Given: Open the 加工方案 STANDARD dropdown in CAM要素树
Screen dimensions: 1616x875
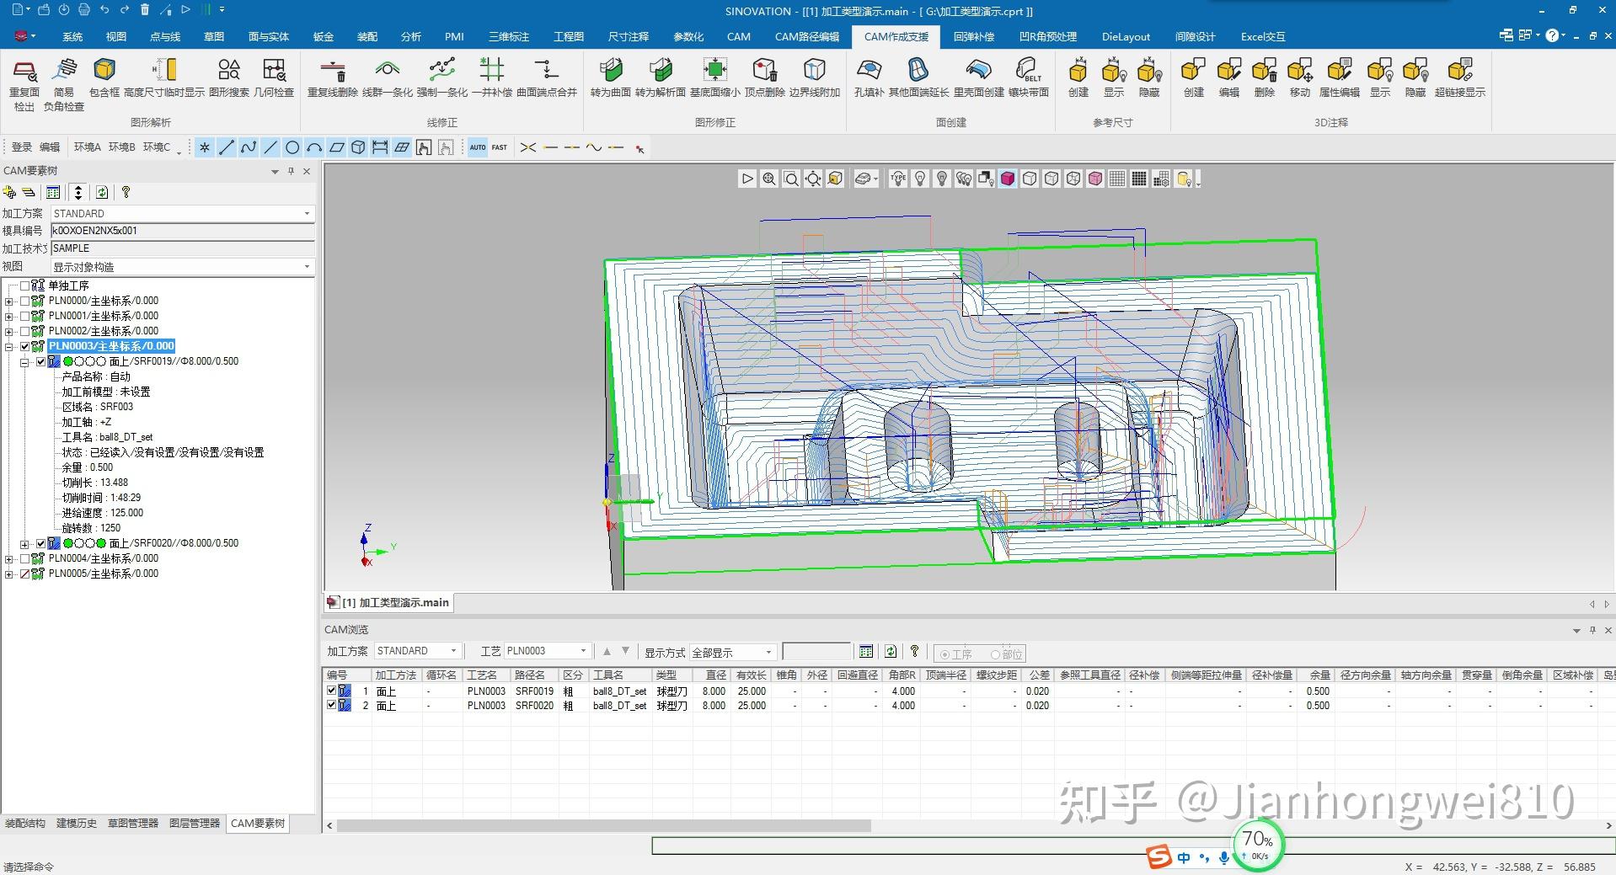Looking at the screenshot, I should [x=307, y=214].
